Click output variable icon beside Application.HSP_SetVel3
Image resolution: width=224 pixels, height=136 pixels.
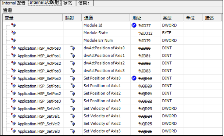(13, 131)
